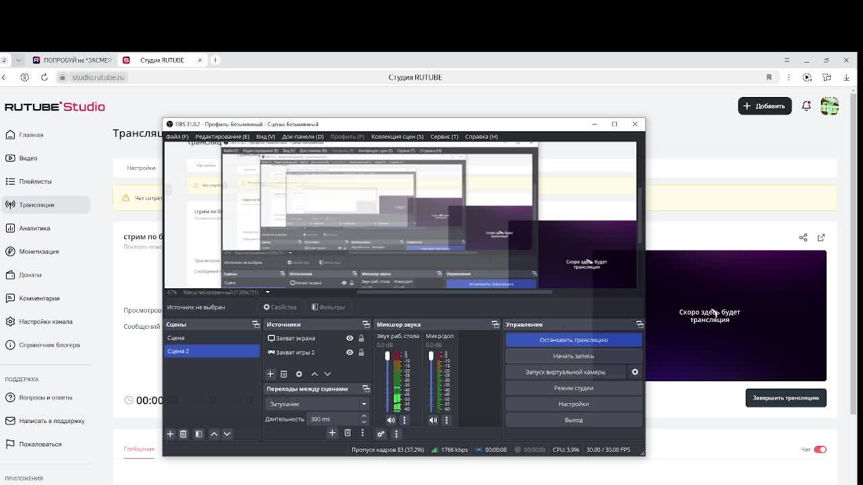Open Микр/доп options menu dots
This screenshot has height=485, width=863.
click(446, 420)
